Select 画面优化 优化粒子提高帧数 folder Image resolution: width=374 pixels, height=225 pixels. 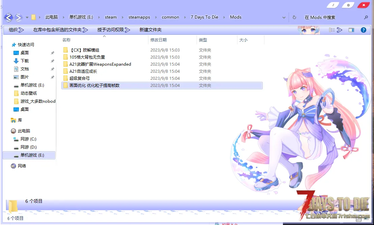[162, 86]
